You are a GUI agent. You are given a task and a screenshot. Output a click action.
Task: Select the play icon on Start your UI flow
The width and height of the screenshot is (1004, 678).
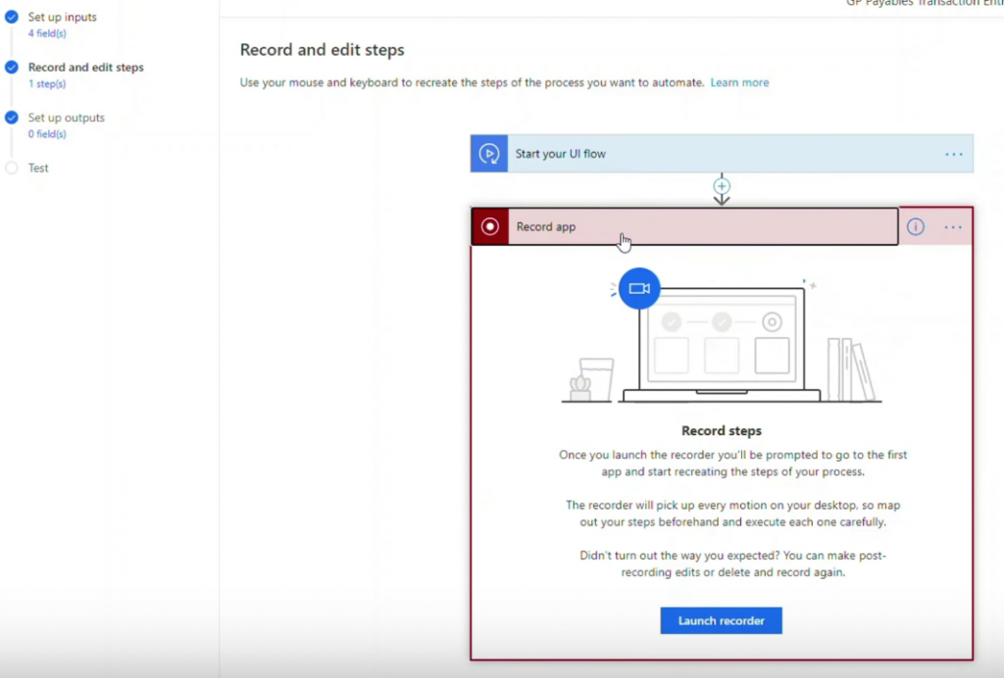(x=488, y=153)
